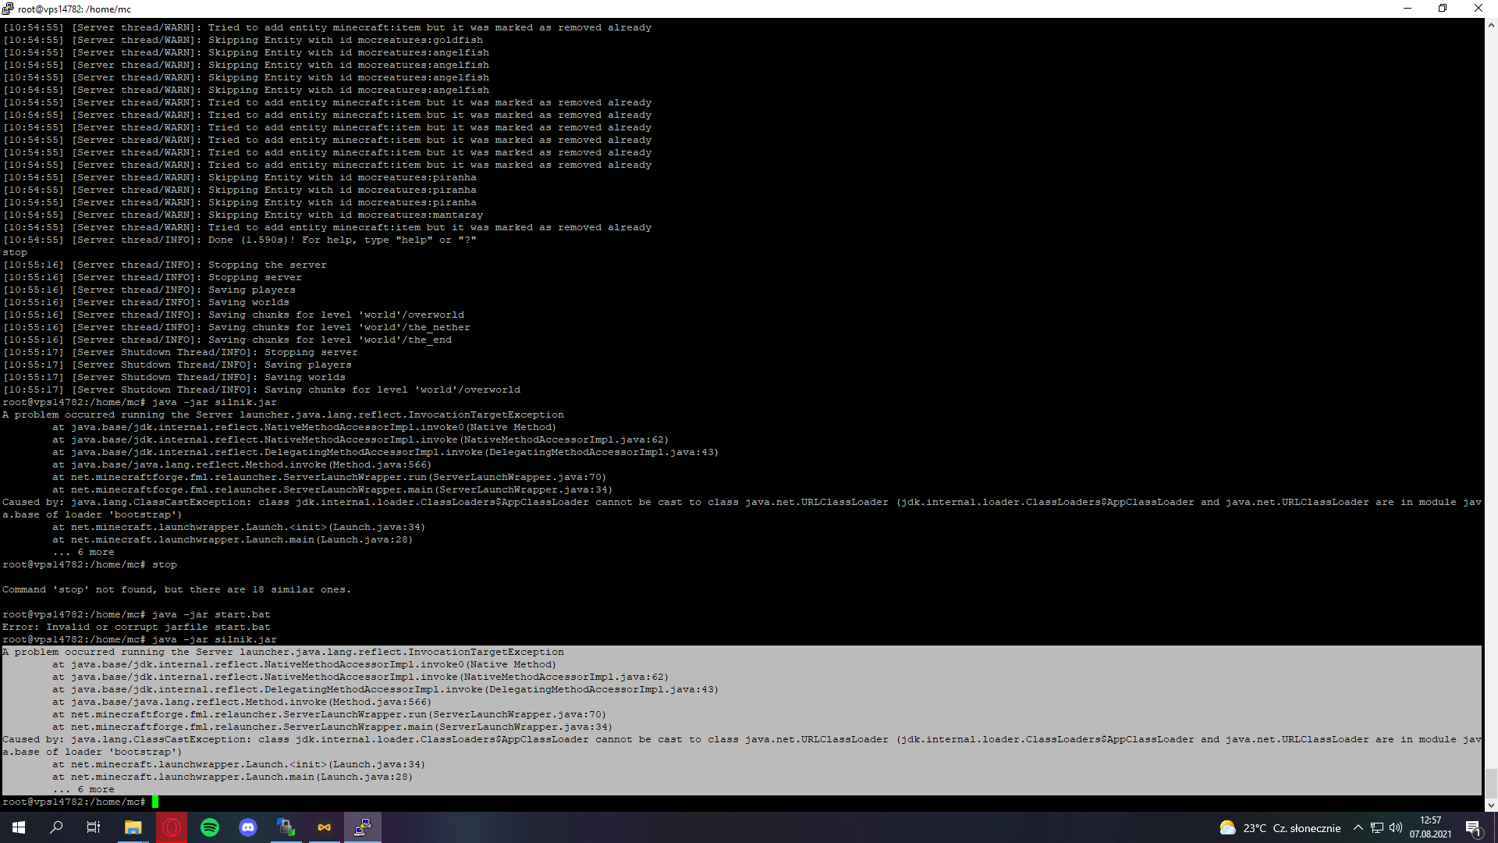Expand hidden system tray icons chevron
Screen dimensions: 1498x843
pyautogui.click(x=1358, y=827)
